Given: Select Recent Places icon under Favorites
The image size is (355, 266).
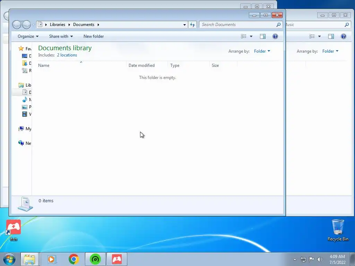Looking at the screenshot, I should (25, 70).
